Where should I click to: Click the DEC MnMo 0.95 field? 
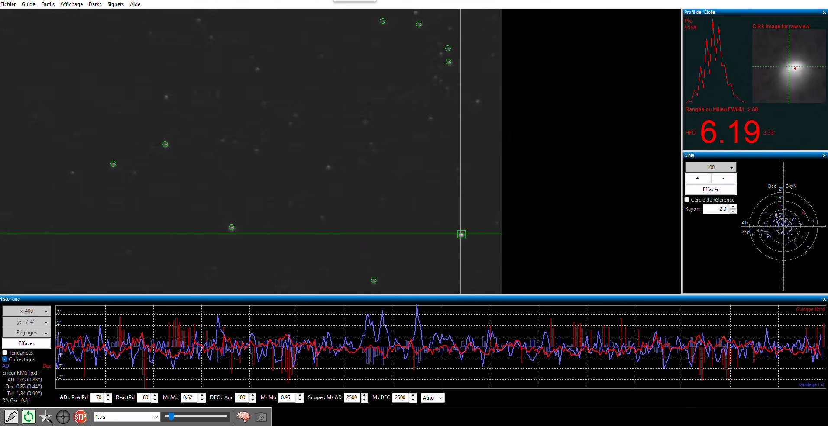[x=288, y=398]
